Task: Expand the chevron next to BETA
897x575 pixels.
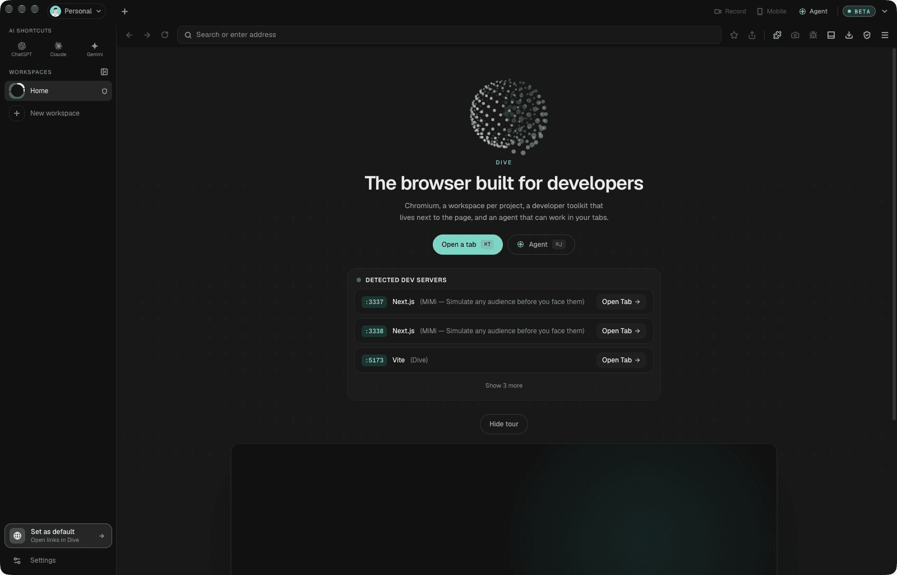Action: (x=885, y=11)
